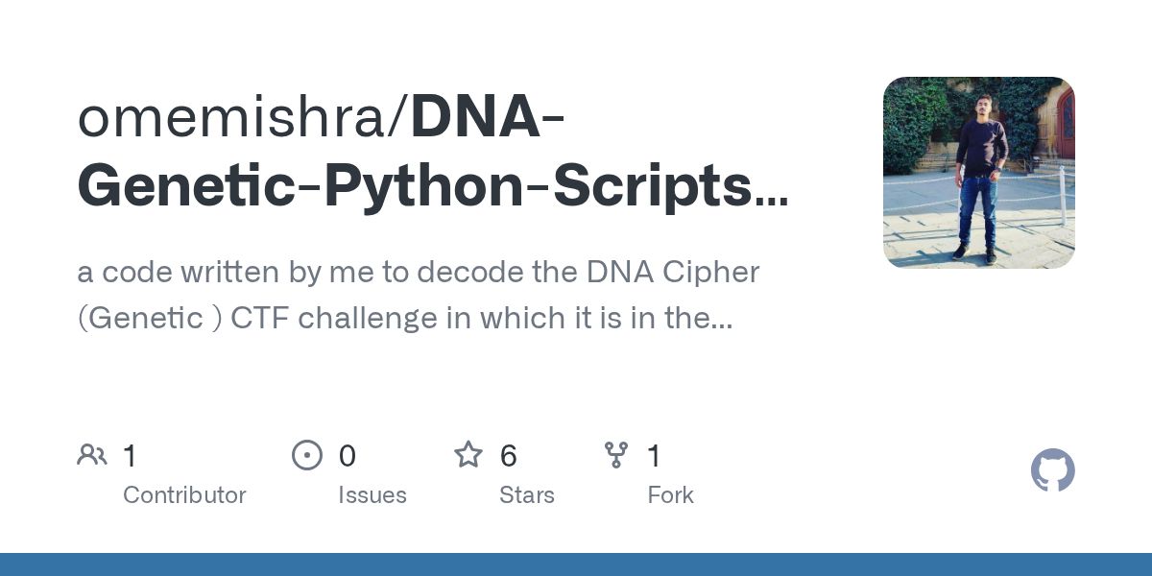Click the Stars star icon

(468, 455)
